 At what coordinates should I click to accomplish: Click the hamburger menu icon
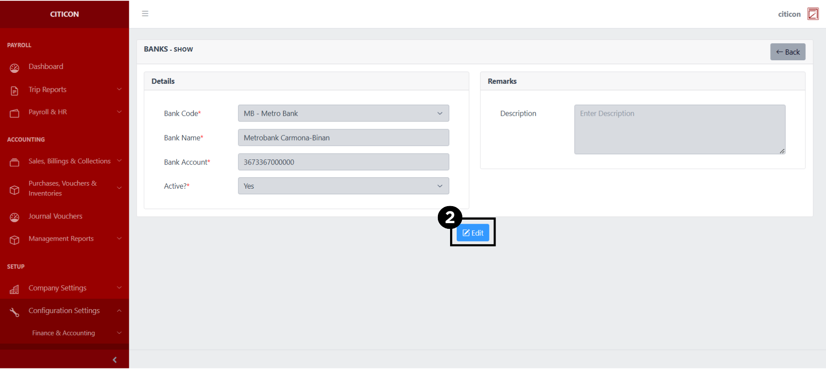tap(145, 14)
